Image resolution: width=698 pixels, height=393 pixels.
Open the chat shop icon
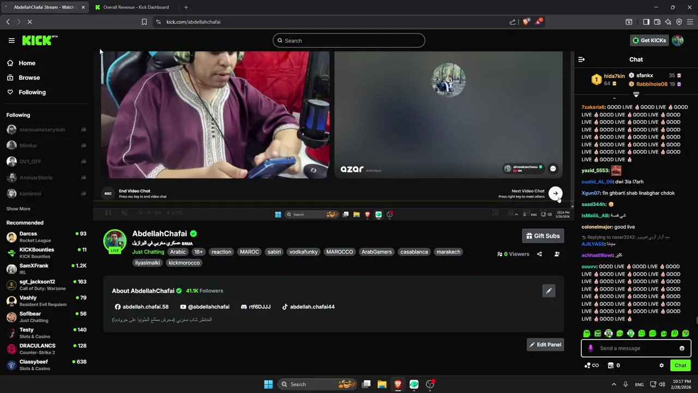coord(611,365)
